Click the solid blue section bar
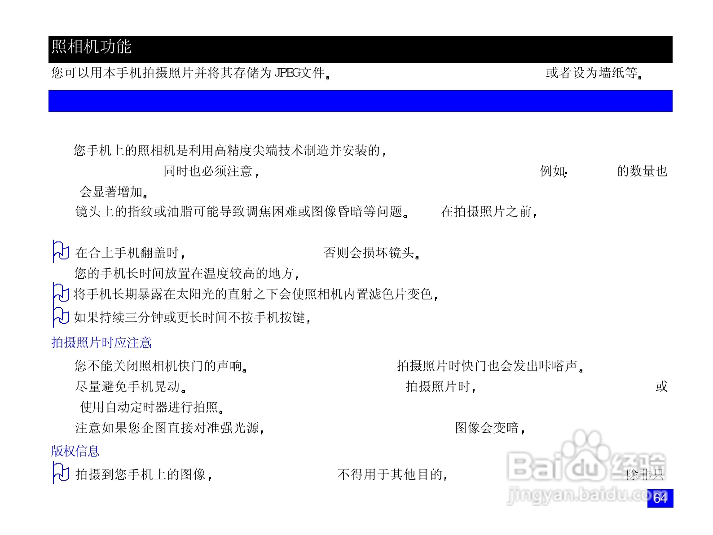The image size is (713, 535). point(361,101)
